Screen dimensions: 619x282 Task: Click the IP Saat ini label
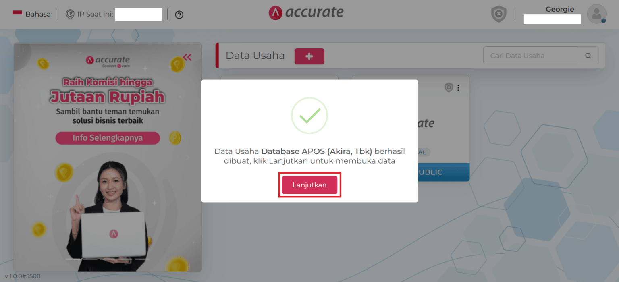96,15
